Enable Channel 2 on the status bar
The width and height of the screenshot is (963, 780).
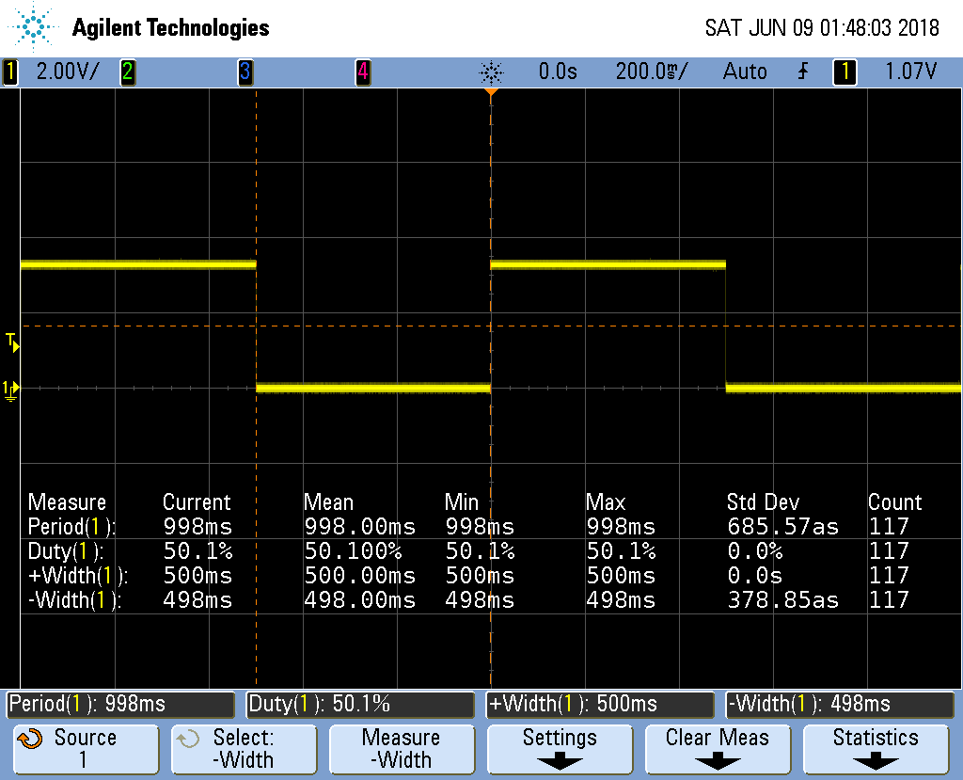click(x=127, y=71)
